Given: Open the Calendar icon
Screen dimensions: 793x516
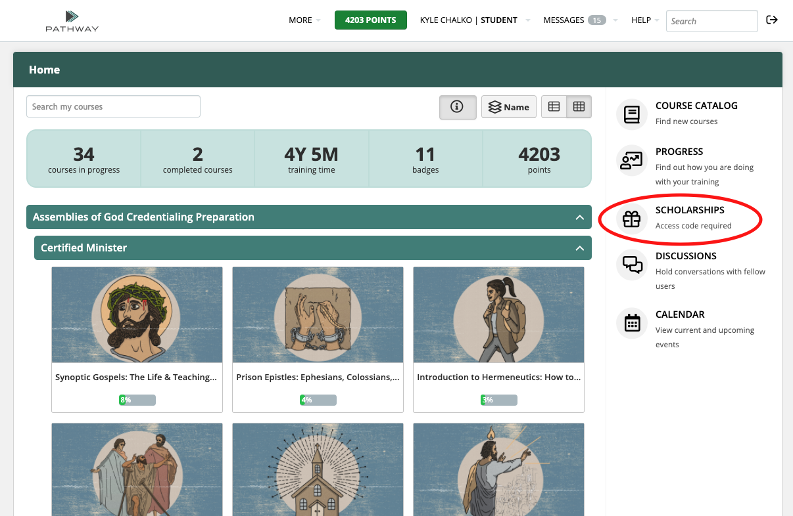Looking at the screenshot, I should point(632,323).
